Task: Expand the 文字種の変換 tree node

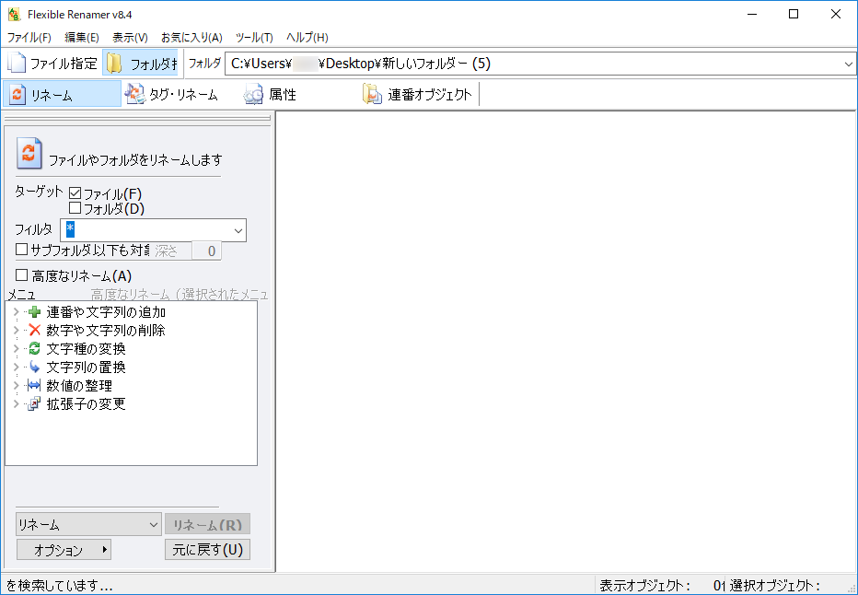Action: tap(16, 349)
